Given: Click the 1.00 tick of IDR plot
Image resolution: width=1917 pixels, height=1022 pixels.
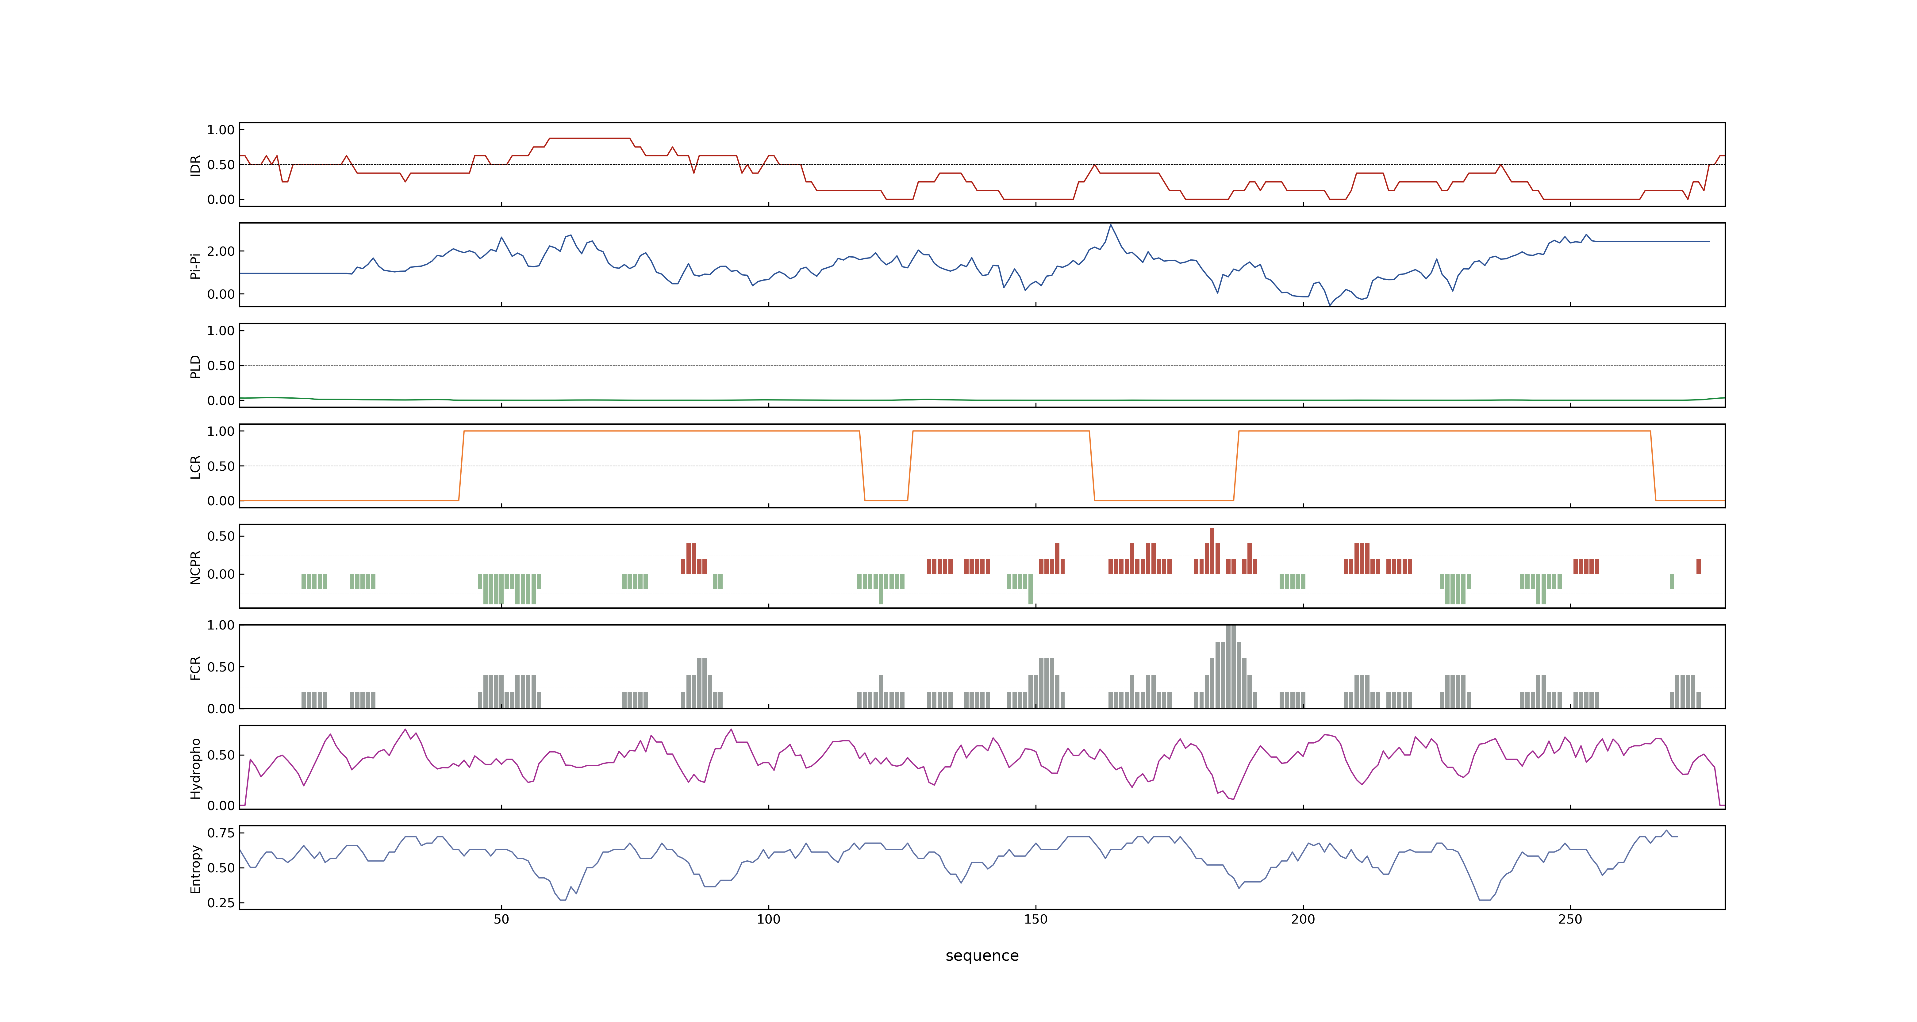Looking at the screenshot, I should pos(221,130).
